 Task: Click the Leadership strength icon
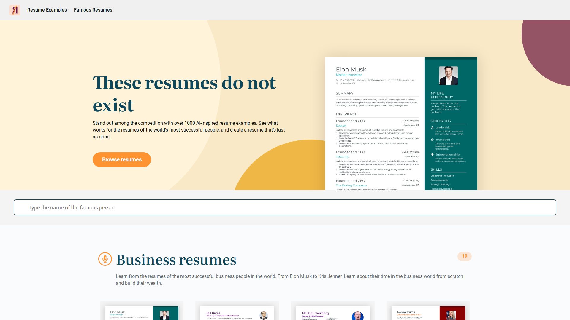[x=432, y=128]
